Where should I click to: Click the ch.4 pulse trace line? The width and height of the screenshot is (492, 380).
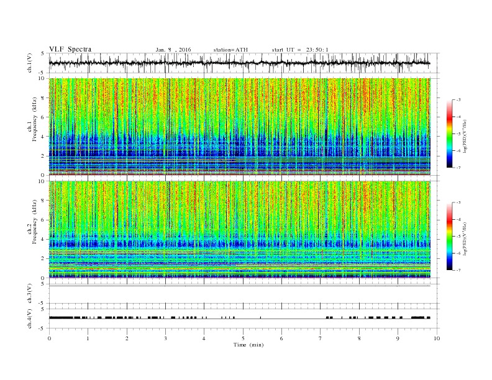(240, 318)
